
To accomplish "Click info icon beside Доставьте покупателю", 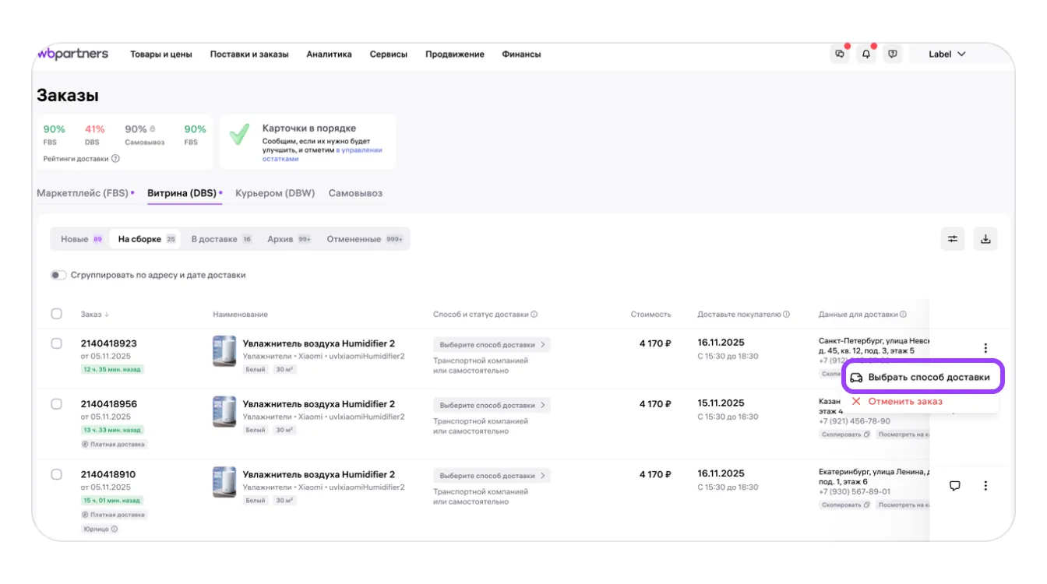I will click(x=786, y=315).
